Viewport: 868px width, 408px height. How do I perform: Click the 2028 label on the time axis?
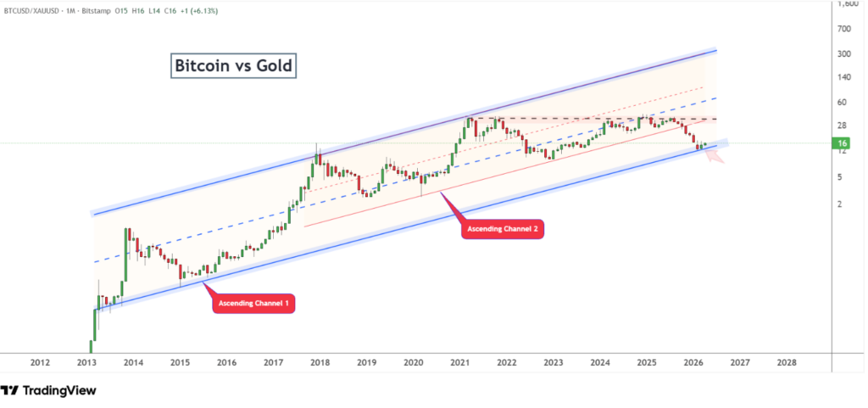pos(787,362)
